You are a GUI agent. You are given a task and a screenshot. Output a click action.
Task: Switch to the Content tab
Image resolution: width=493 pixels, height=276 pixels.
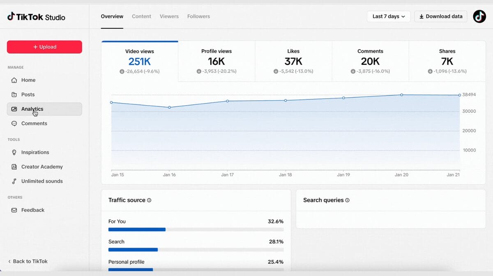click(141, 16)
